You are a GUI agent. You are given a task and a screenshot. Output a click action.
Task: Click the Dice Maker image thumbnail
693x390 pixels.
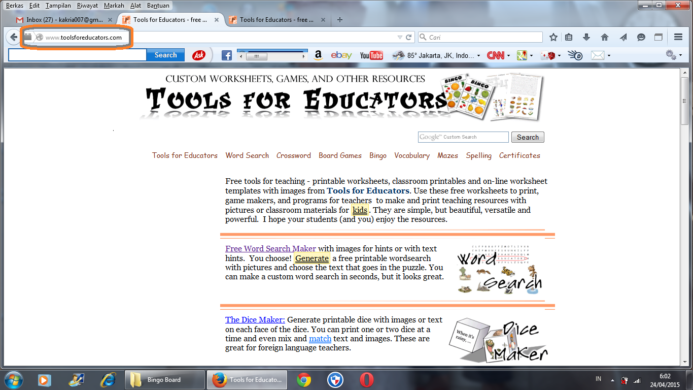click(499, 341)
